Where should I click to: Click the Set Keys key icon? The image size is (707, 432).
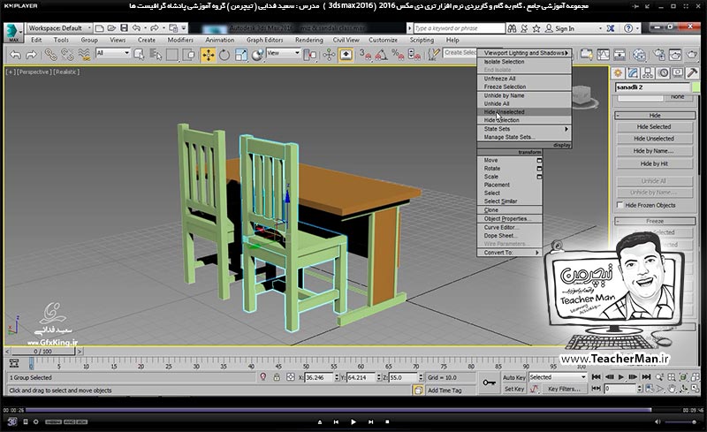pos(489,383)
